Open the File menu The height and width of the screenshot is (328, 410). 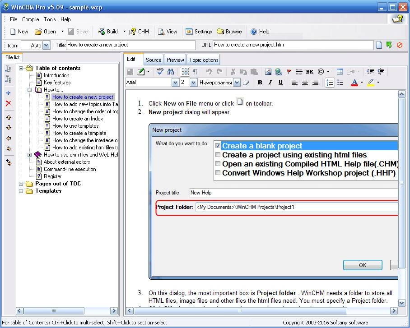(14, 19)
